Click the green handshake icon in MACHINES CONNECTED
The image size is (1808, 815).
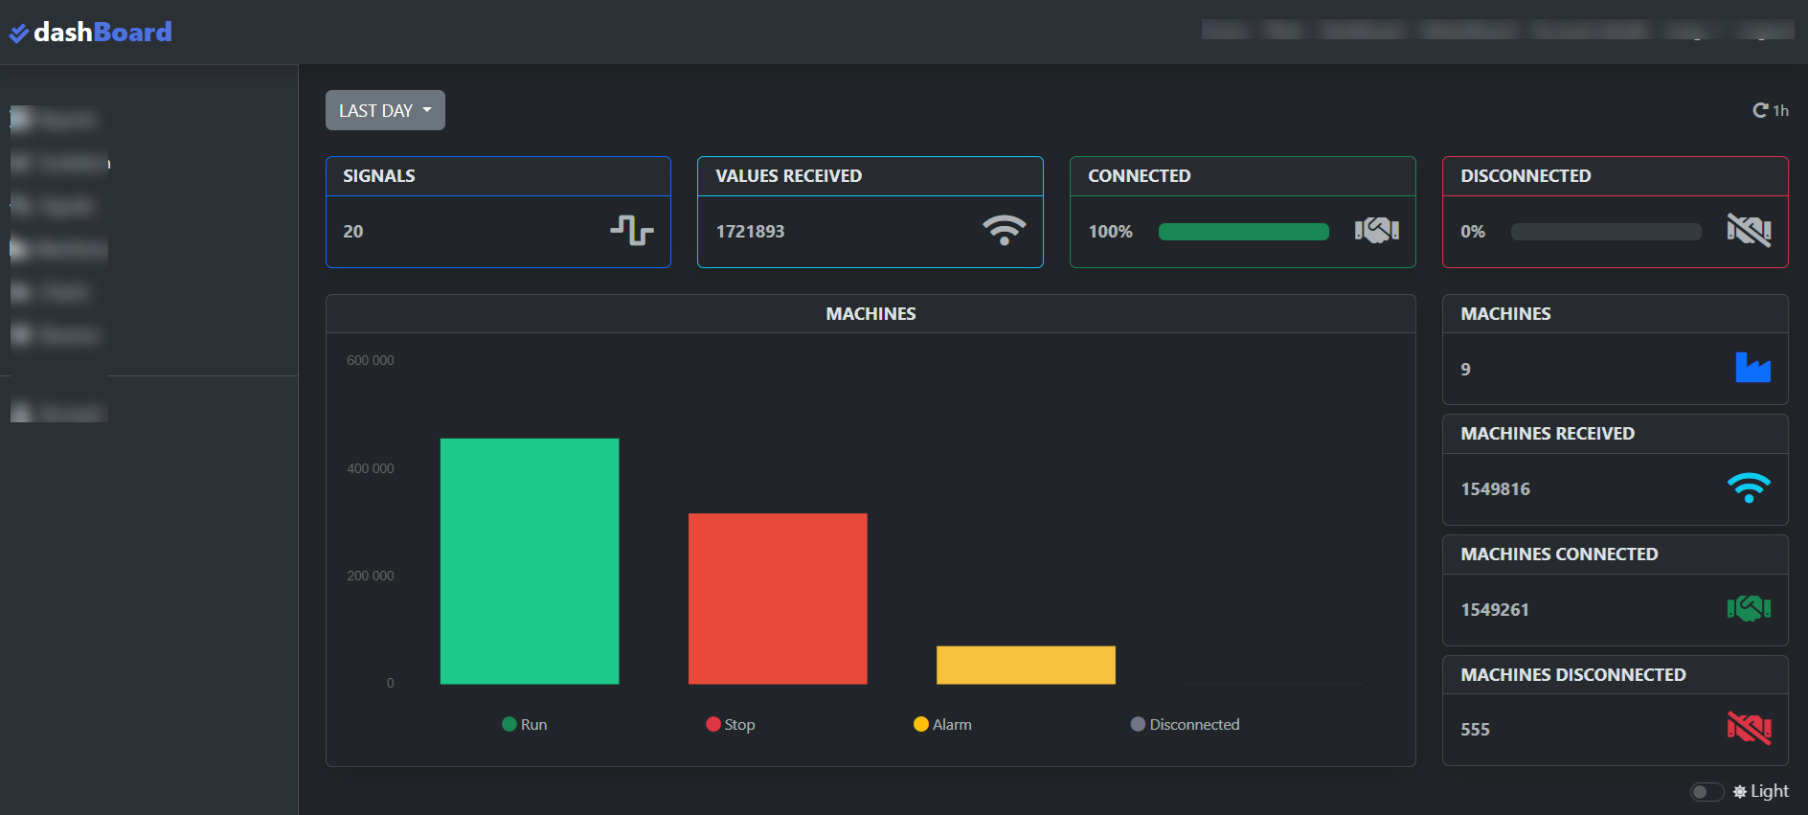pyautogui.click(x=1749, y=608)
